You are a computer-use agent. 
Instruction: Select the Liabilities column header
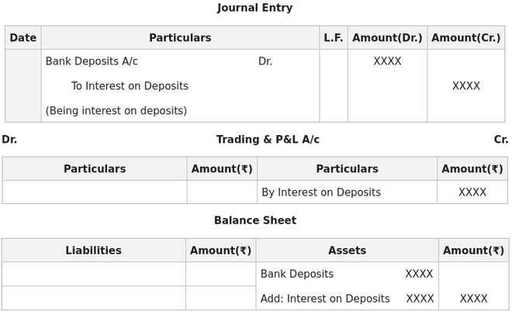point(94,251)
